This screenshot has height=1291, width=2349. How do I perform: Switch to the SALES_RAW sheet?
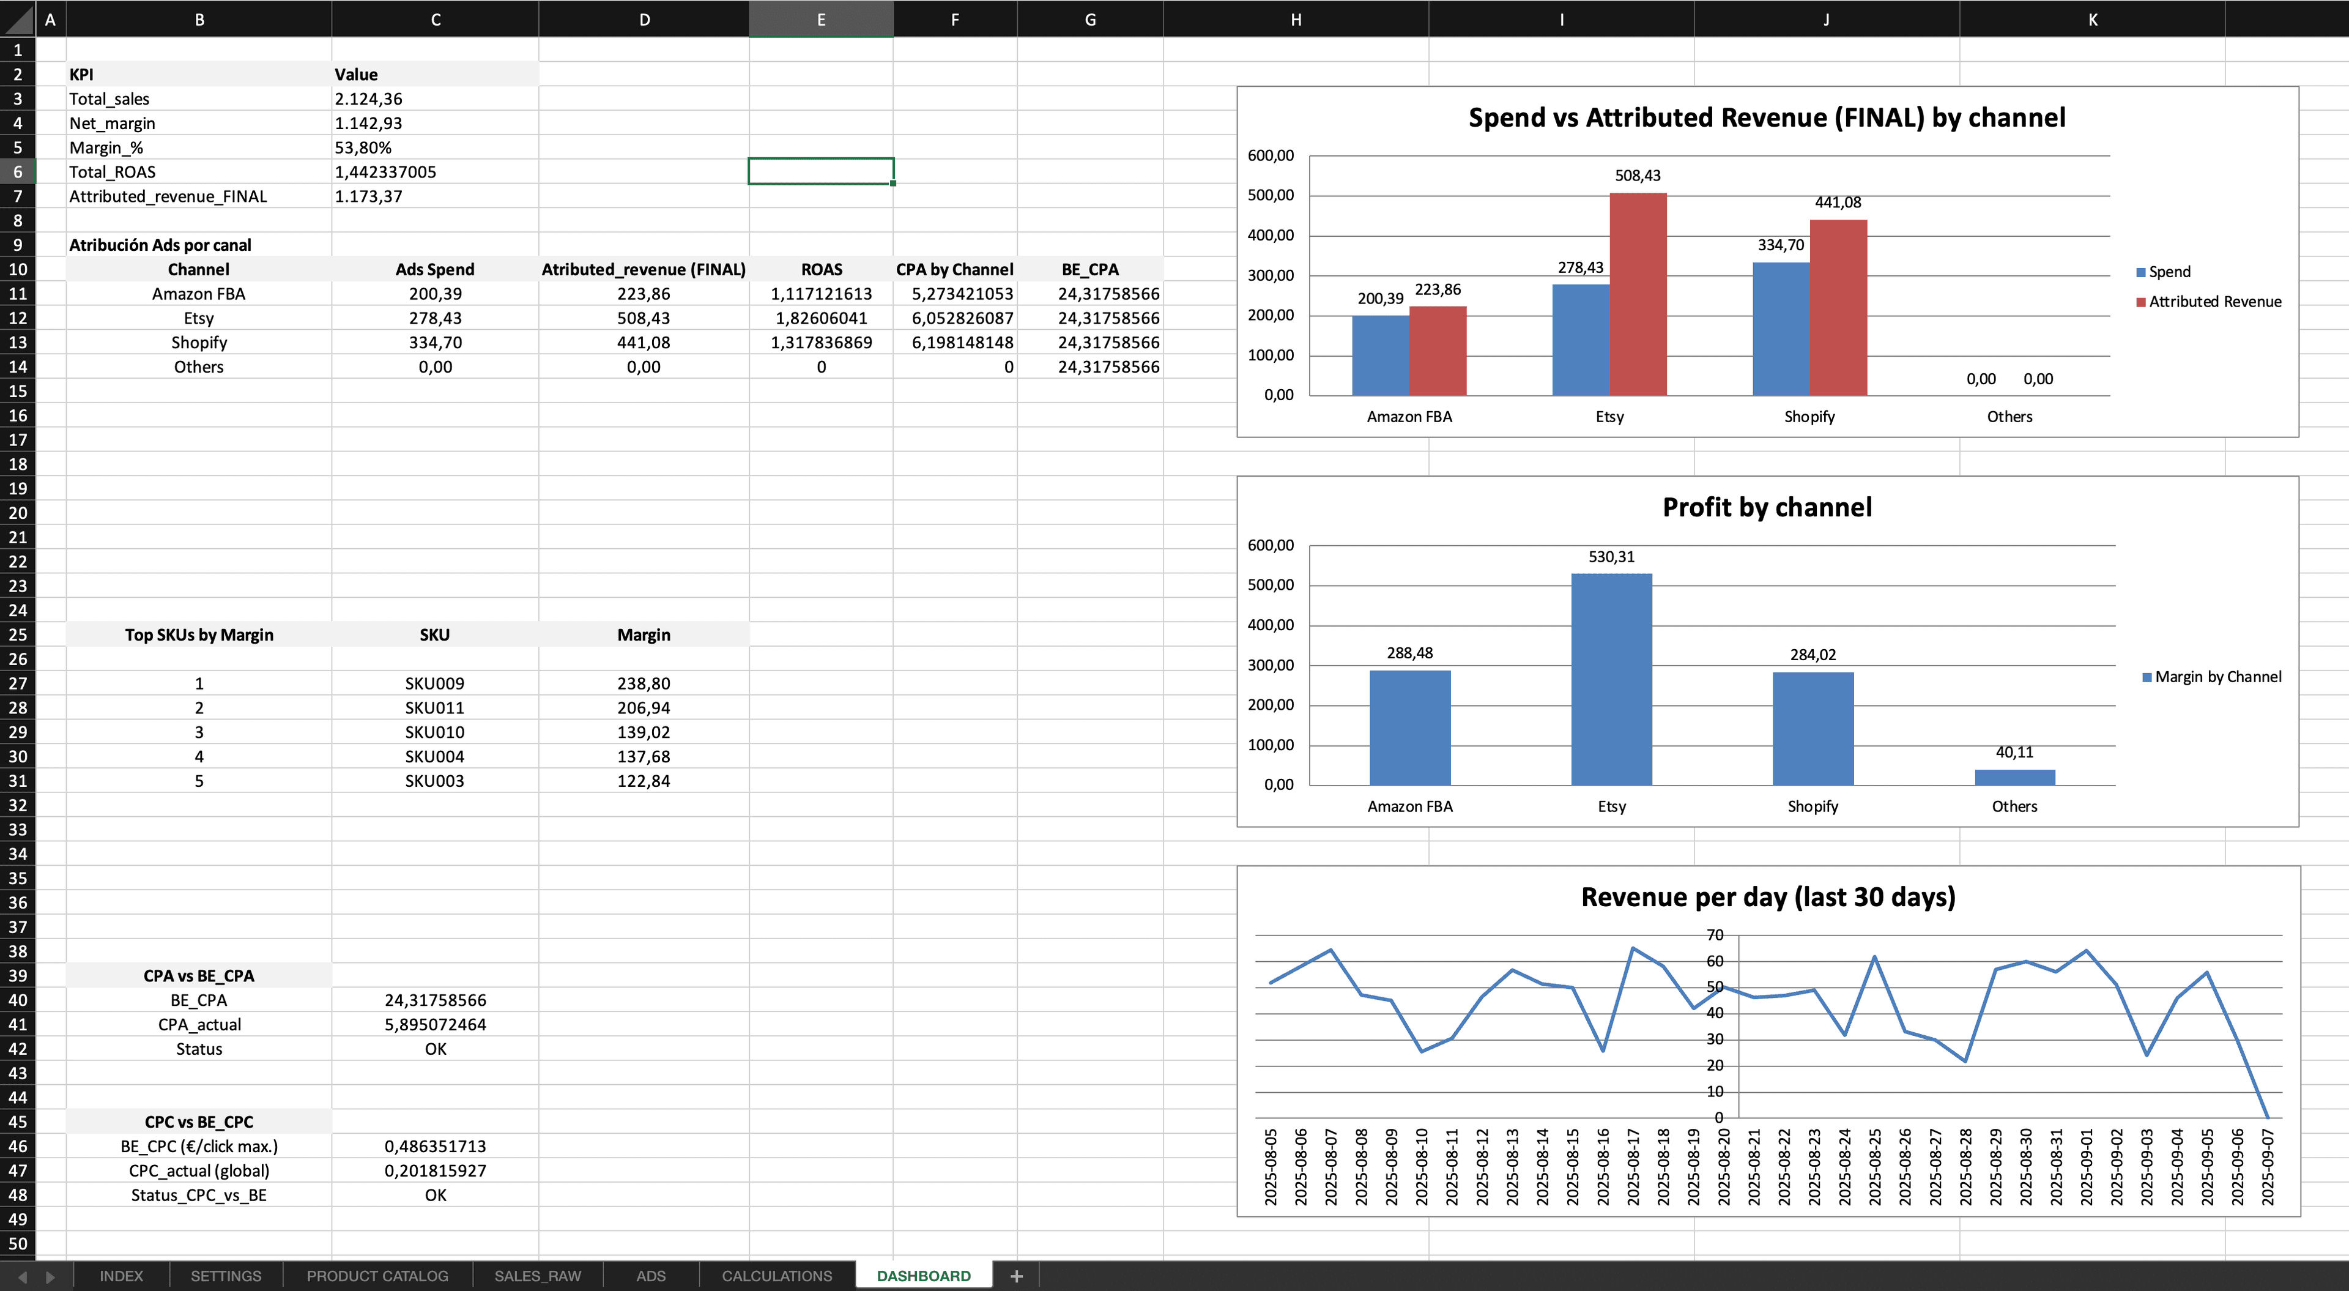click(538, 1276)
